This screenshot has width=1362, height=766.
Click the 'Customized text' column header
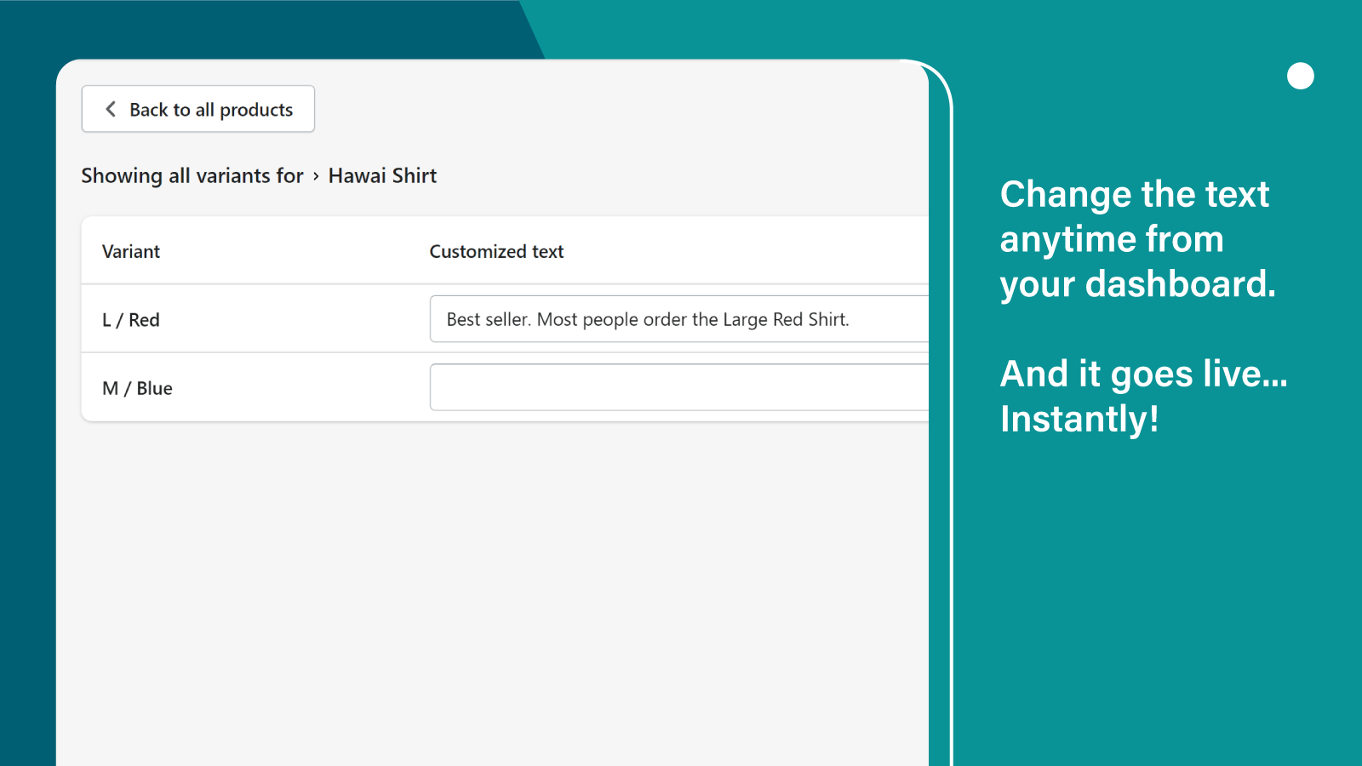496,251
